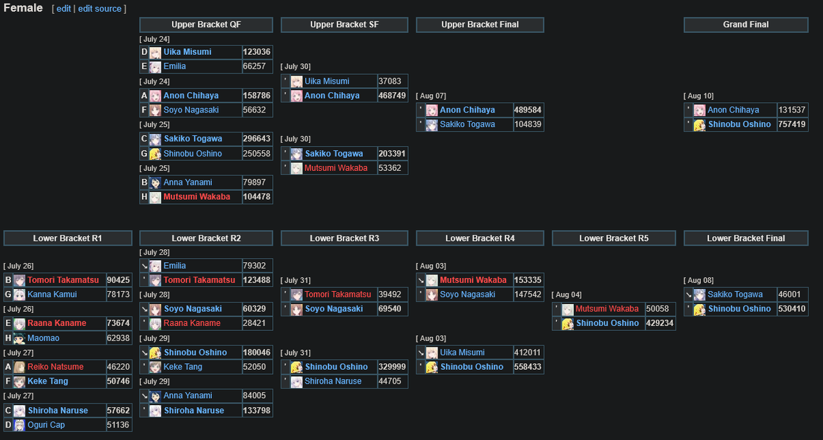Open Emilia link in Upper Bracket QF

[175, 67]
